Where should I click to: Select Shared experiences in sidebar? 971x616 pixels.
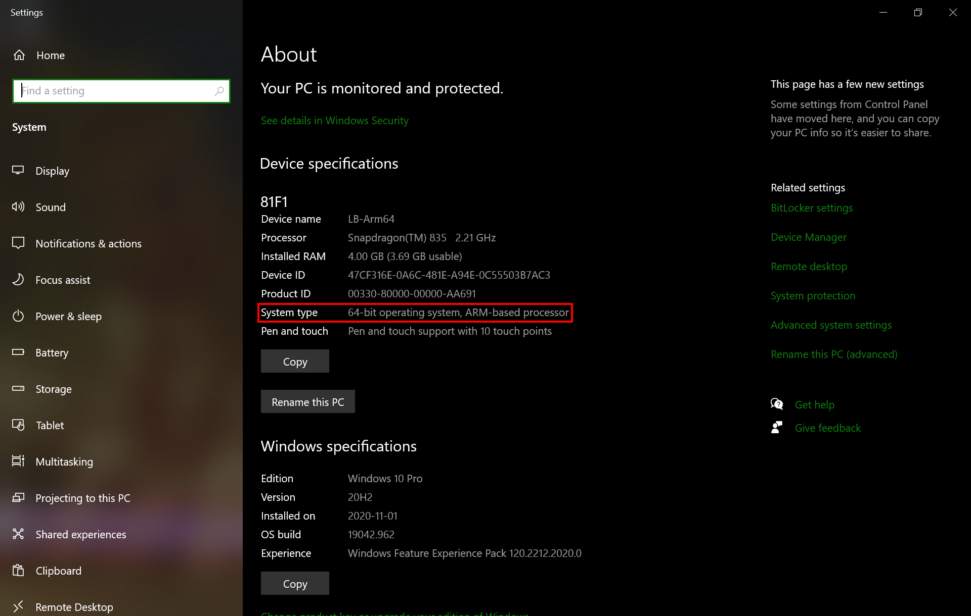click(81, 534)
